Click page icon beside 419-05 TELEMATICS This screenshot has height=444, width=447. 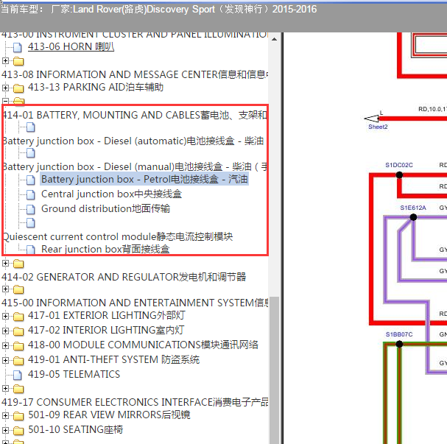click(18, 376)
